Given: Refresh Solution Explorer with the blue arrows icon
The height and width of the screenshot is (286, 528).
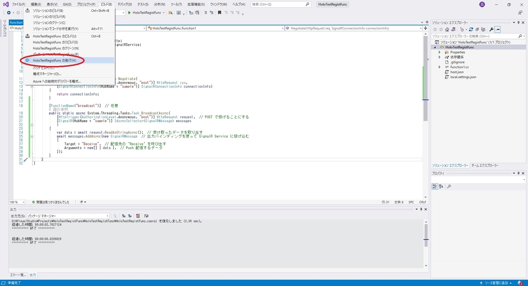Looking at the screenshot, I should coord(471,29).
